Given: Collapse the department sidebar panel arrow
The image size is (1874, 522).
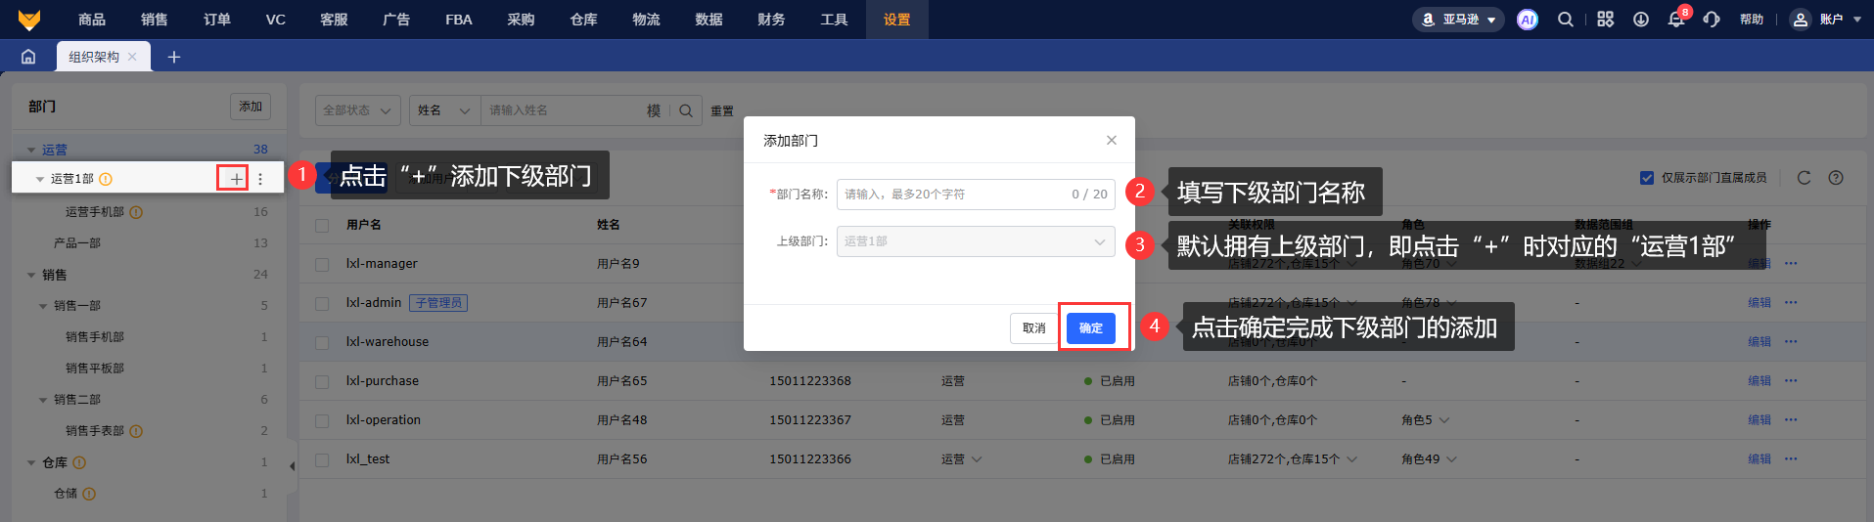Looking at the screenshot, I should coord(292,467).
